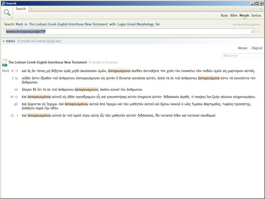Open the Mark 6:11 verse reference
265x199 pixels.
[x=10, y=71]
